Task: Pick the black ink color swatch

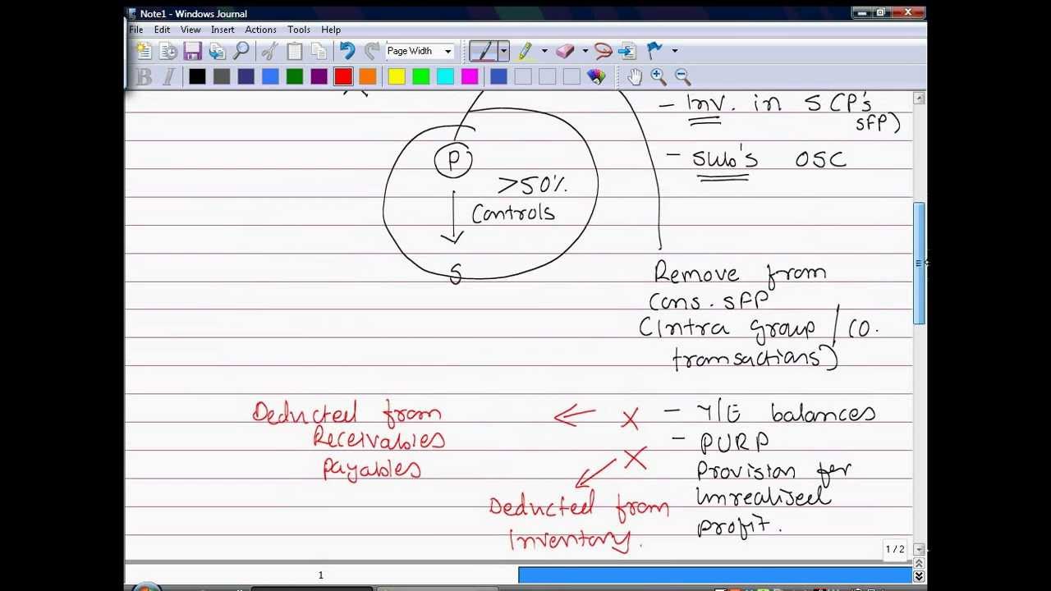Action: (x=197, y=77)
